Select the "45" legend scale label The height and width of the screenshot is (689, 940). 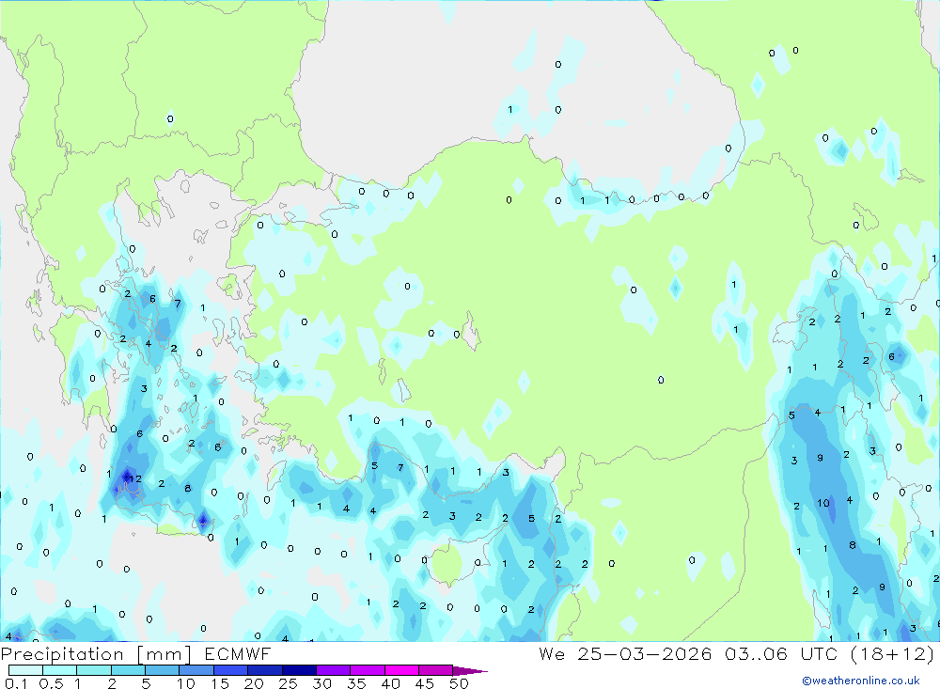coord(425,683)
